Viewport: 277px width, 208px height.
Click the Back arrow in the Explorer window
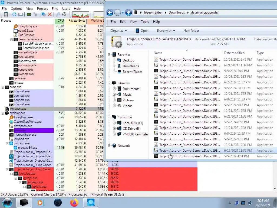[x=110, y=12]
